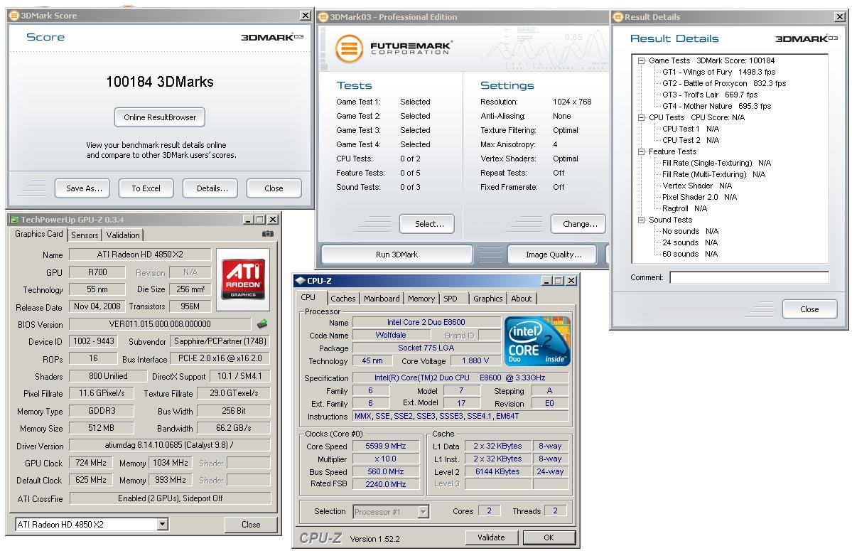The width and height of the screenshot is (852, 551).
Task: Click the Image Quality... button
Action: point(553,255)
